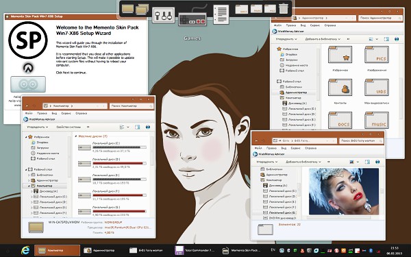The height and width of the screenshot is (257, 411).
Task: Expand Библиотеки in the Компьютер window tree
Action: pos(29,175)
